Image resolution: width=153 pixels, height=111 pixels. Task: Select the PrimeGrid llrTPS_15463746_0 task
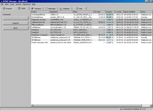click(92, 32)
